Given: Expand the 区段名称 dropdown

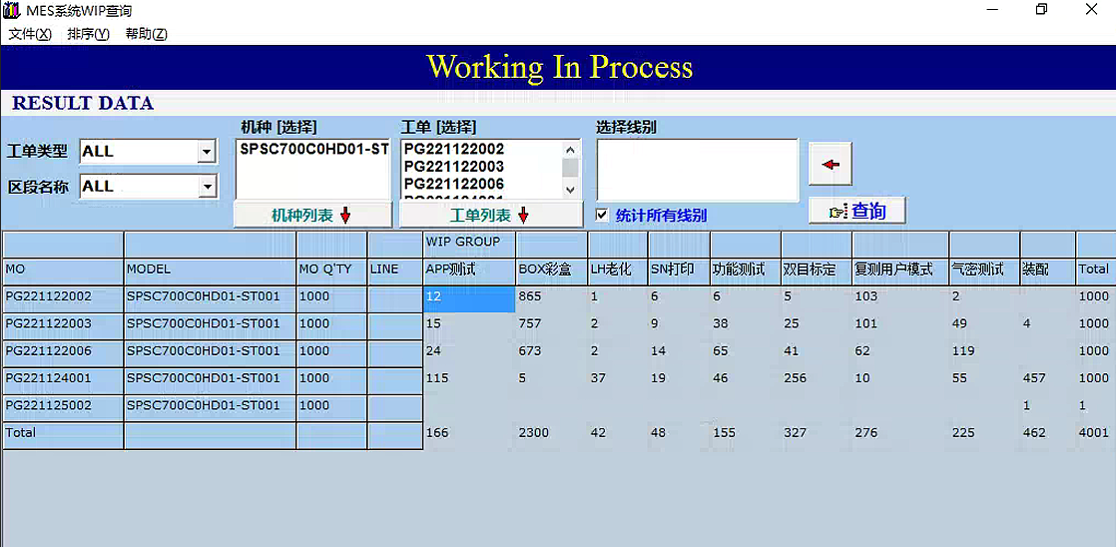Looking at the screenshot, I should coord(206,187).
